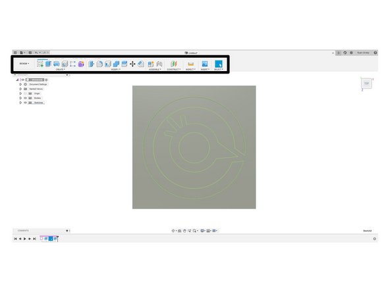Open the Construct dropdown menu
This screenshot has width=390, height=292.
click(174, 70)
